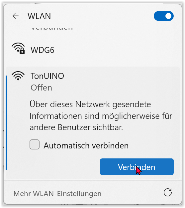Click the secured Wi-Fi icon beside WDG6

[18, 48]
